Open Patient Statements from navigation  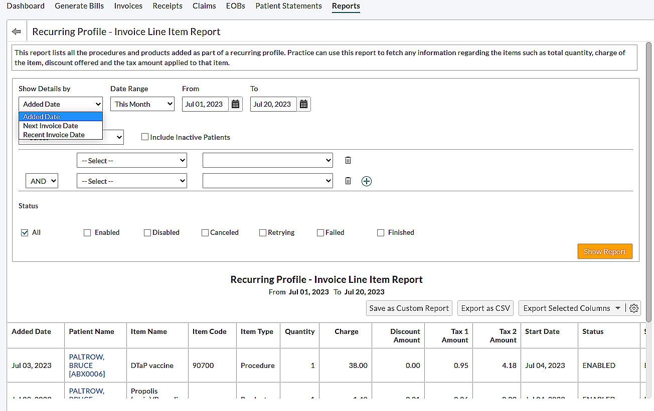288,6
